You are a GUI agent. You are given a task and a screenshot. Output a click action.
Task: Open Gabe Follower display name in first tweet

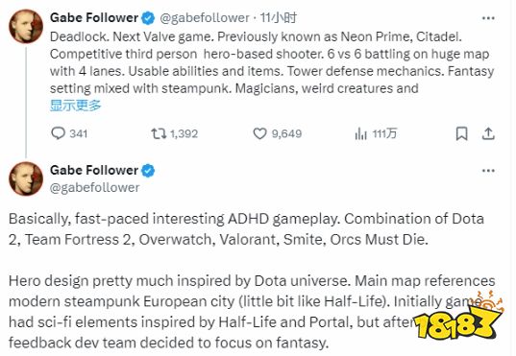(94, 17)
